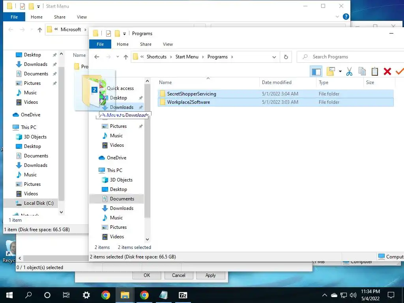Open quick access toolbar dropdown in Start Menu titlebar

click(x=38, y=6)
